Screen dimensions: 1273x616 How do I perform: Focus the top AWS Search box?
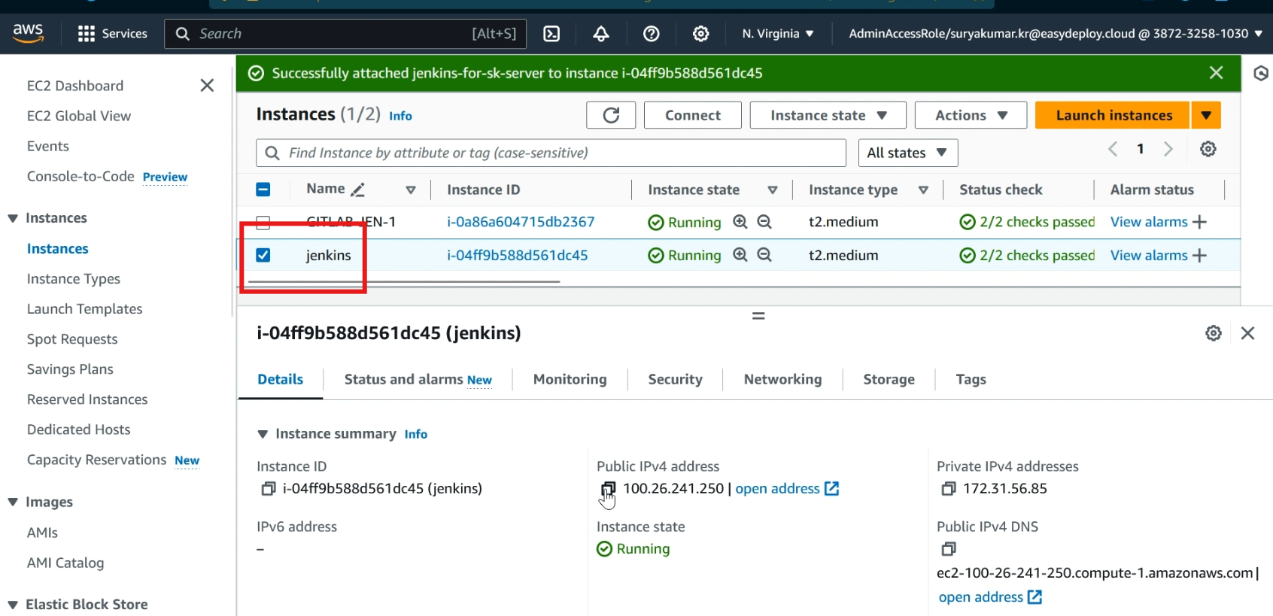coord(345,34)
